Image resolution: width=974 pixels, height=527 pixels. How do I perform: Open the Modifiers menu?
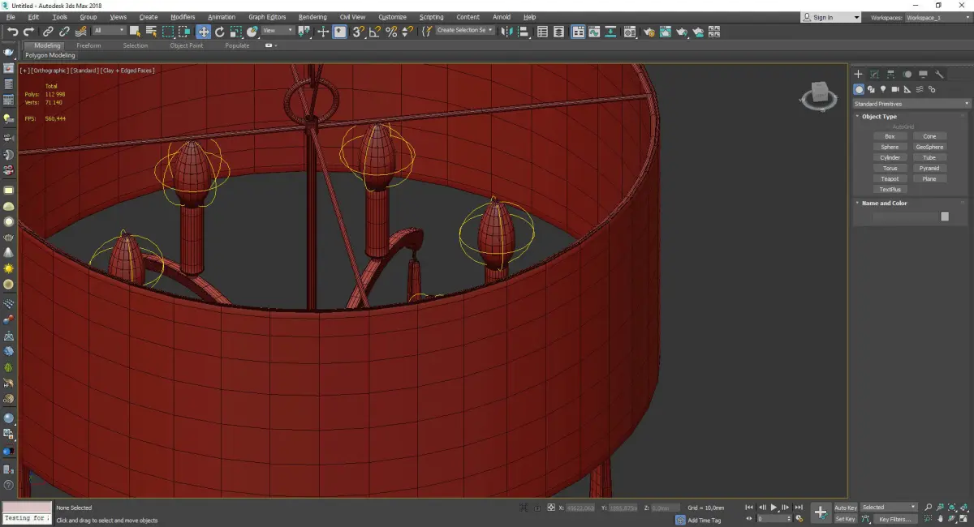(183, 17)
